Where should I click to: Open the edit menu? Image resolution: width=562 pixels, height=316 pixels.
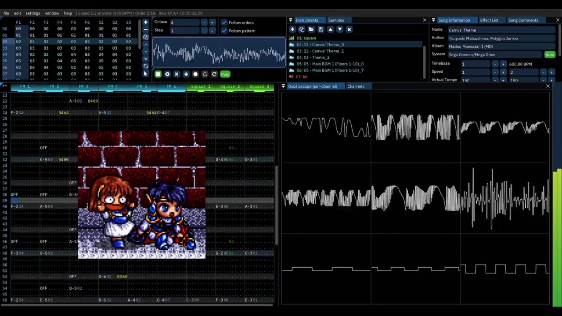(18, 13)
